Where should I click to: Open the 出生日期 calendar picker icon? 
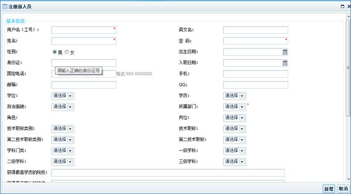click(285, 52)
